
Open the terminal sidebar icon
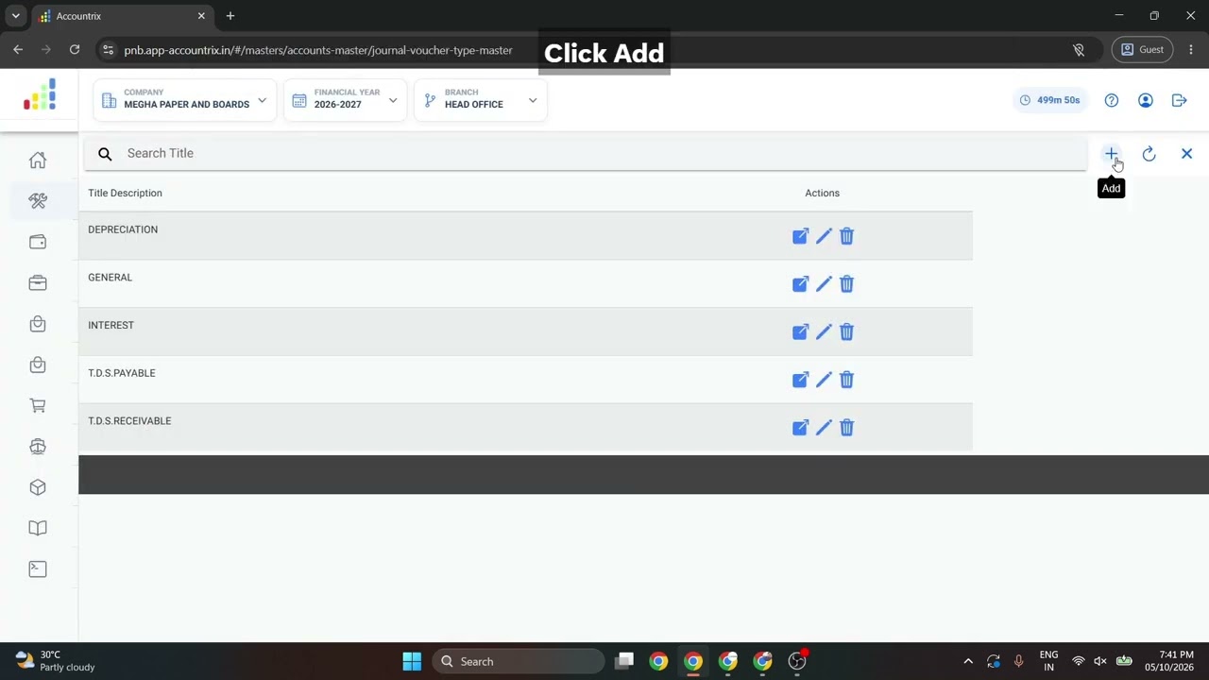coord(38,569)
